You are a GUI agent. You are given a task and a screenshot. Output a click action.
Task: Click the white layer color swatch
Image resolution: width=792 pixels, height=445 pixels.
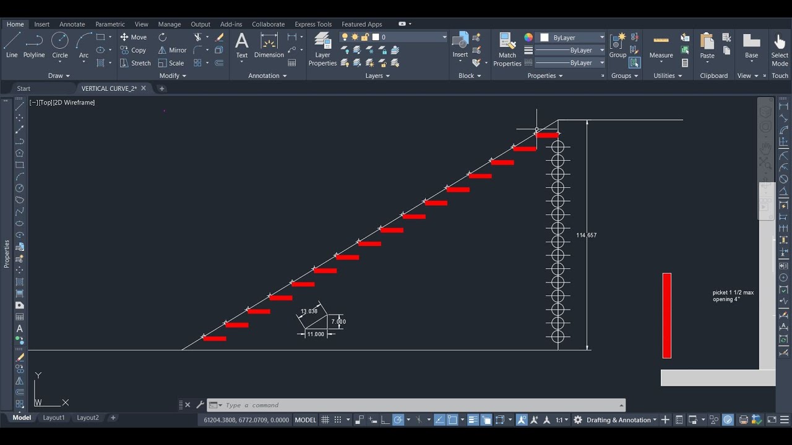pos(376,37)
